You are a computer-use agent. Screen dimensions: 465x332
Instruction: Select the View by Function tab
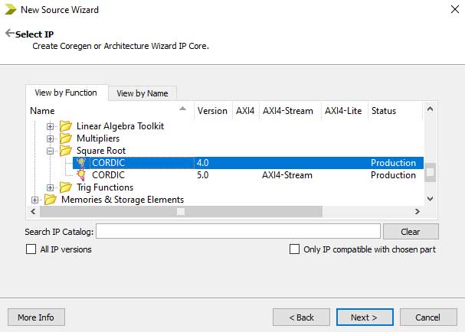[66, 93]
